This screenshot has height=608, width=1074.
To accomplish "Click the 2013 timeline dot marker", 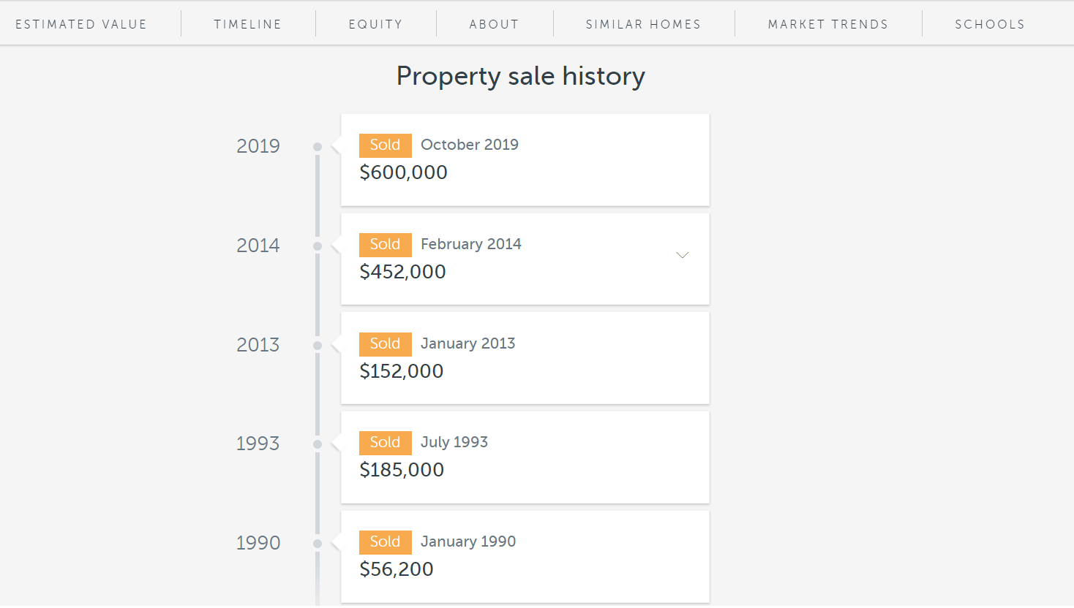I will pyautogui.click(x=318, y=346).
